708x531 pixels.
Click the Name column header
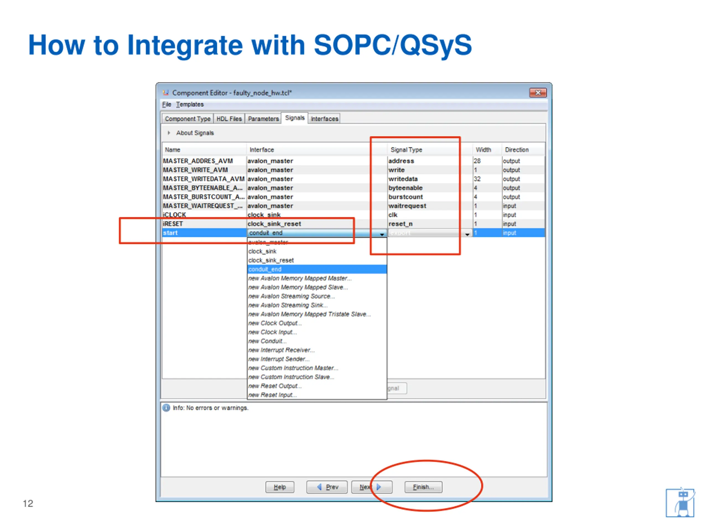coord(204,150)
